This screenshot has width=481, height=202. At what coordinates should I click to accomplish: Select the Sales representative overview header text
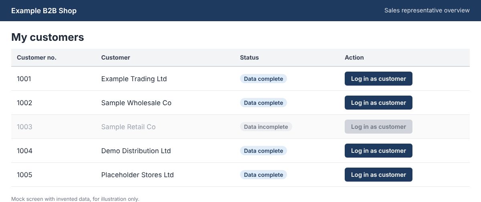pyautogui.click(x=427, y=10)
